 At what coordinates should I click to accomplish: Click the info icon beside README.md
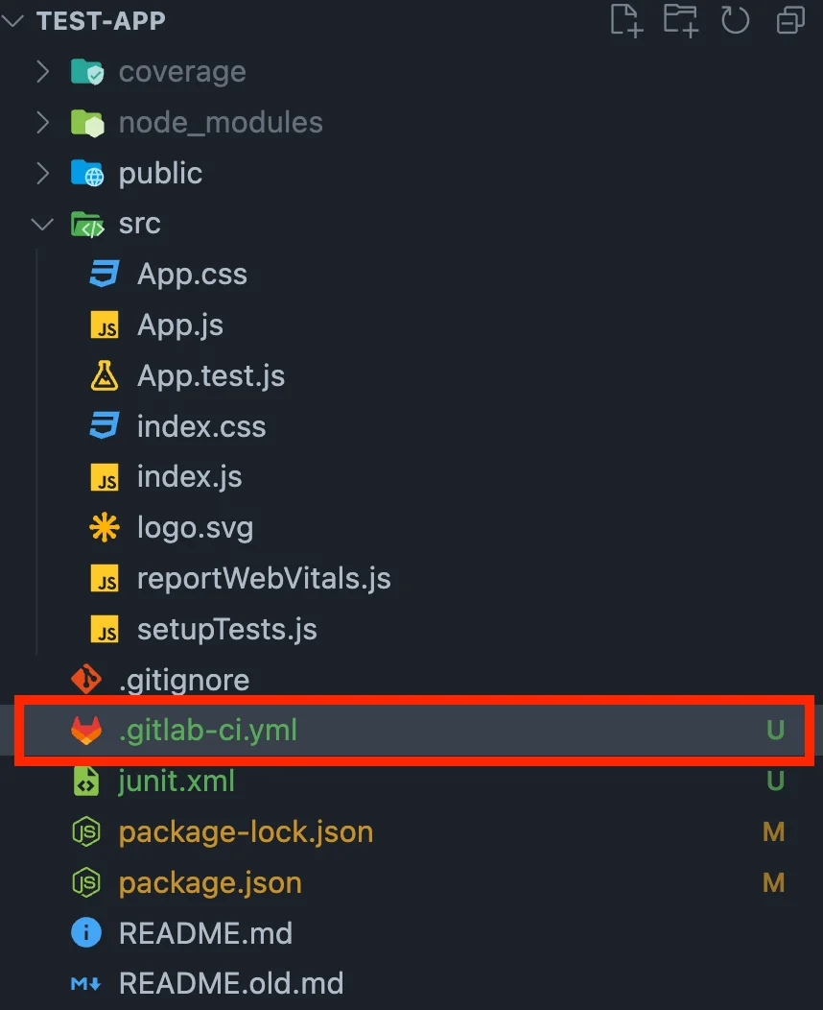[86, 933]
